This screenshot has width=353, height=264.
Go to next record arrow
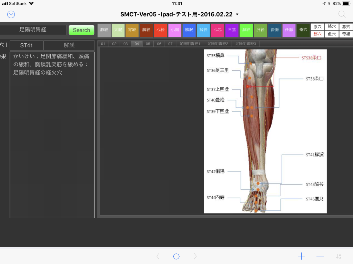pos(195,256)
